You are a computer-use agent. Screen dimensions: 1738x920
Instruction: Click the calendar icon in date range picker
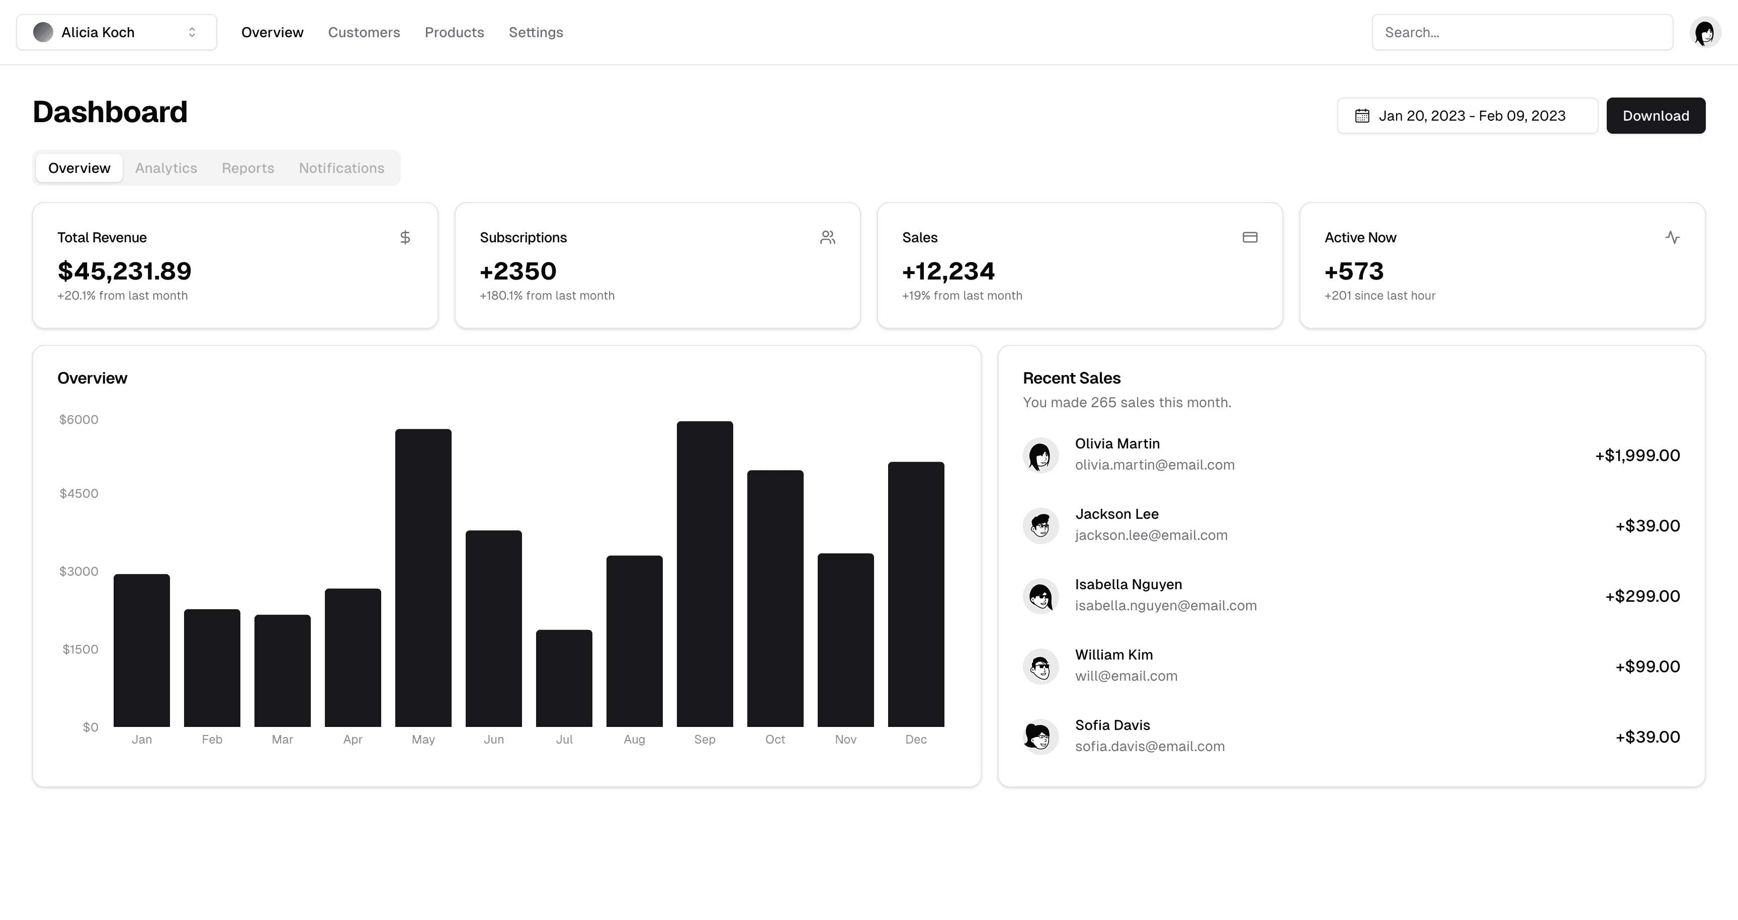point(1362,115)
